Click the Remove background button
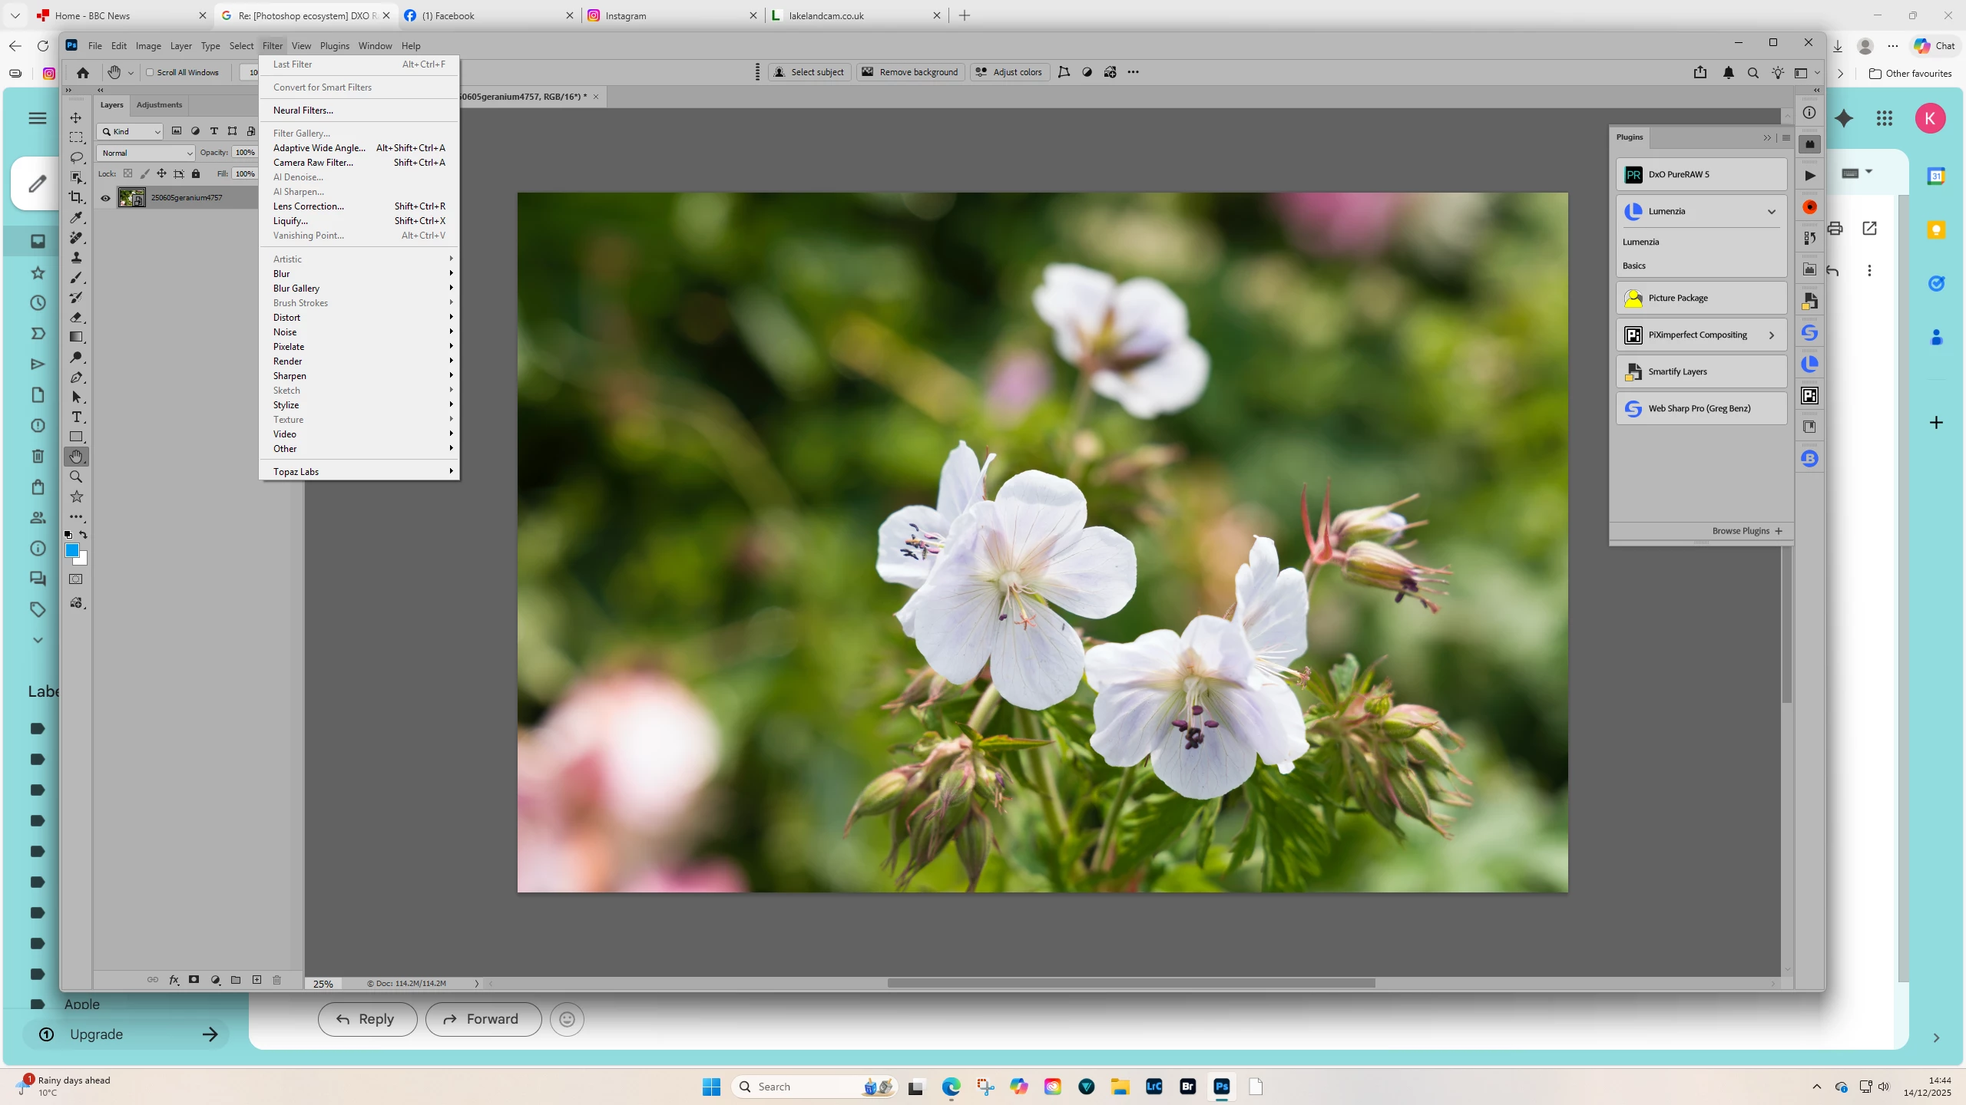Viewport: 1966px width, 1105px height. [x=910, y=72]
